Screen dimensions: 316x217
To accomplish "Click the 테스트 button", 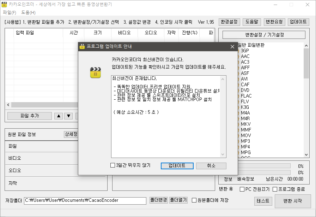I will coord(263,201).
